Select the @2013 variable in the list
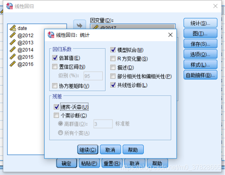The image size is (225, 175). 26,43
